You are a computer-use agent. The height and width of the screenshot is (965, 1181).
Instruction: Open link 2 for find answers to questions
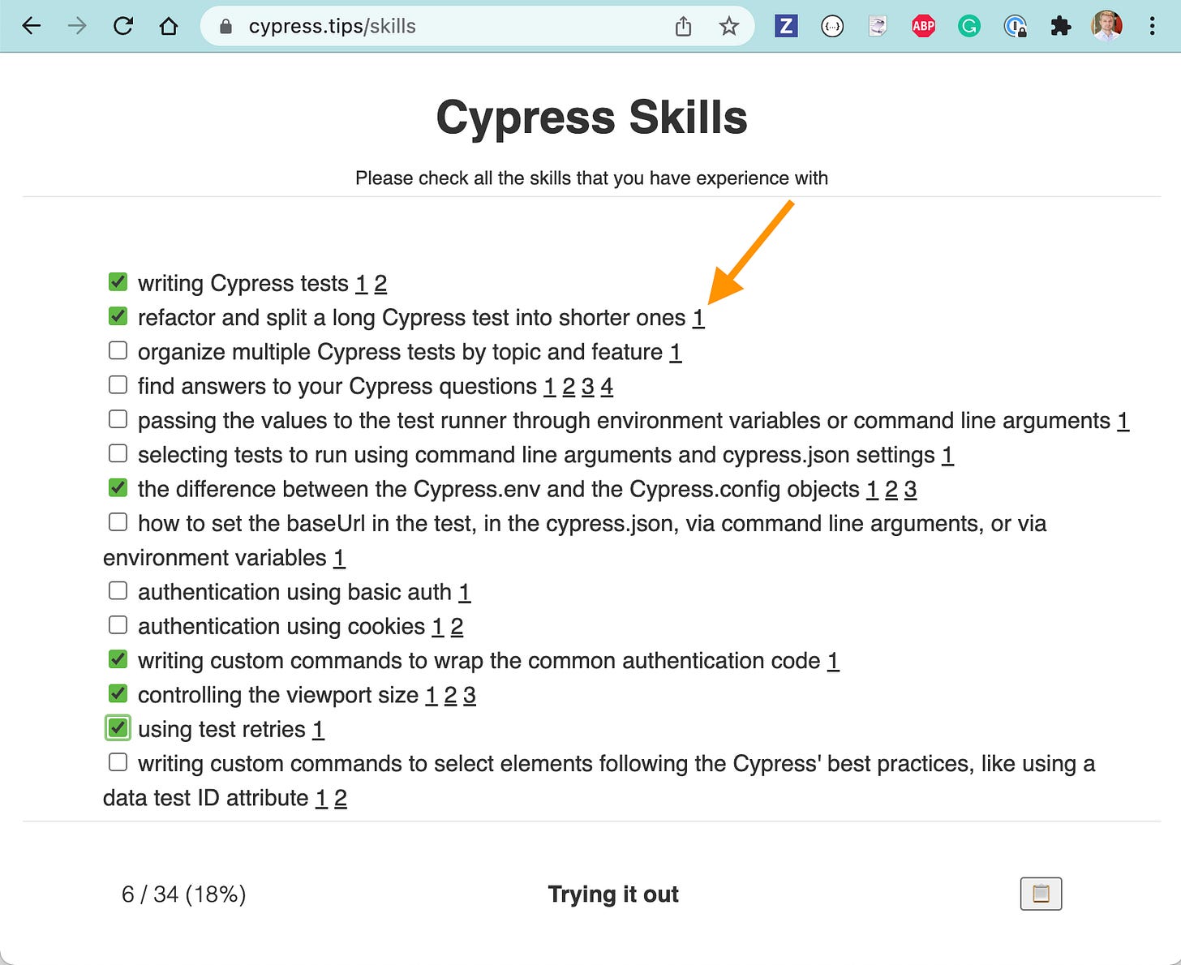coord(569,387)
